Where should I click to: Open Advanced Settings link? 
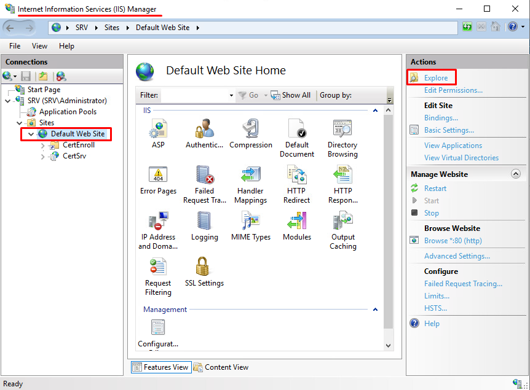457,256
